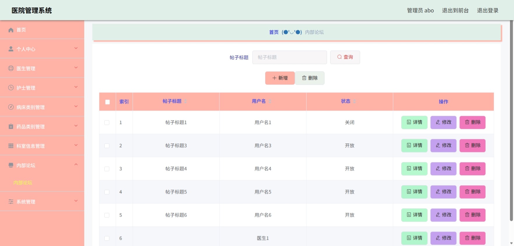Click the document icon in 医生1 row 详情 button
The height and width of the screenshot is (246, 514).
tap(409, 238)
